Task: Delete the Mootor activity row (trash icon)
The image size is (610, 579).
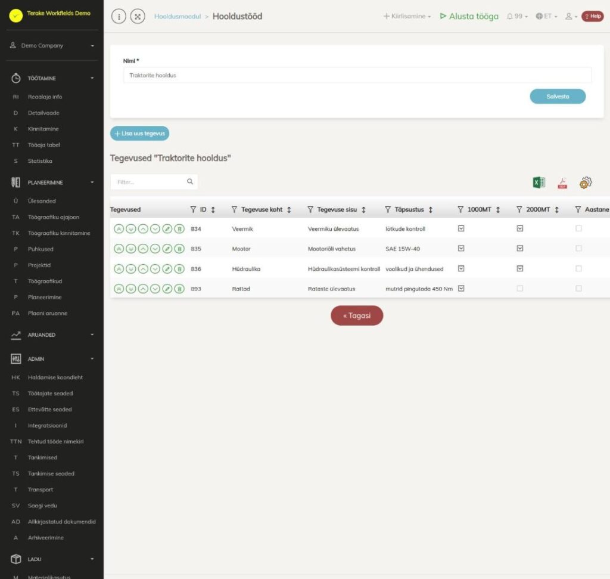Action: click(x=179, y=249)
